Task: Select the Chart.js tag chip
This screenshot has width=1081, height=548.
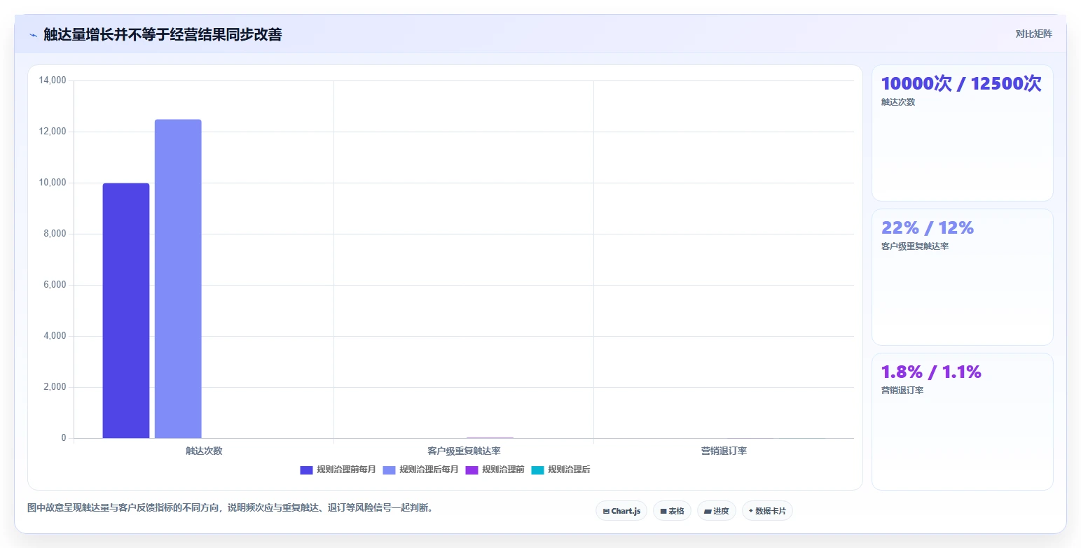Action: point(621,511)
